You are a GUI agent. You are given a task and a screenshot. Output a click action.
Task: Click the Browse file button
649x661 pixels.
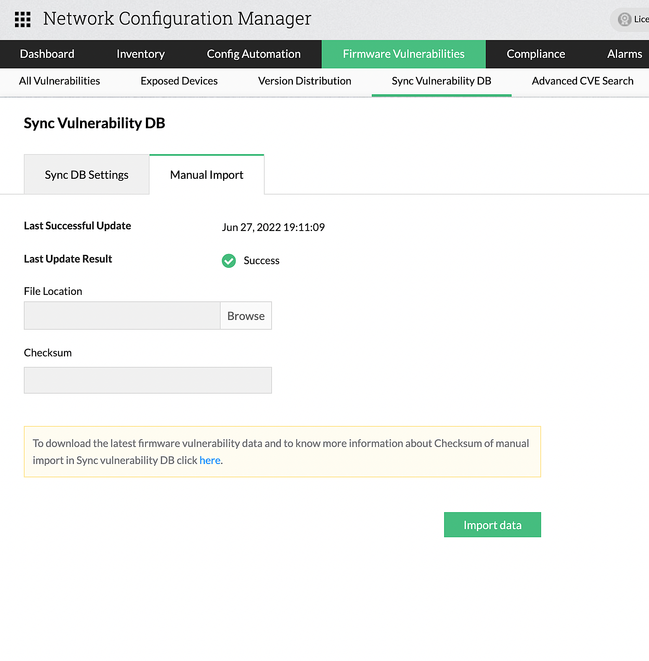[x=246, y=316]
